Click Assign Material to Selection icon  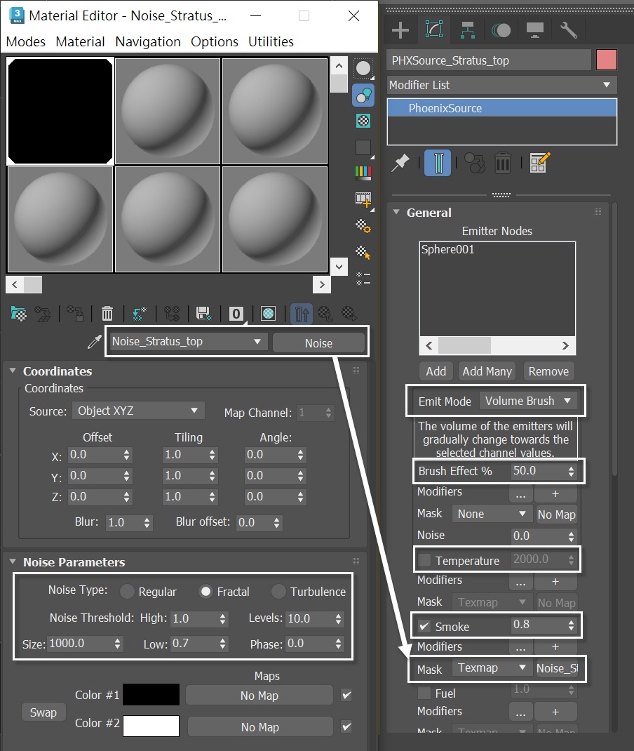coord(75,314)
